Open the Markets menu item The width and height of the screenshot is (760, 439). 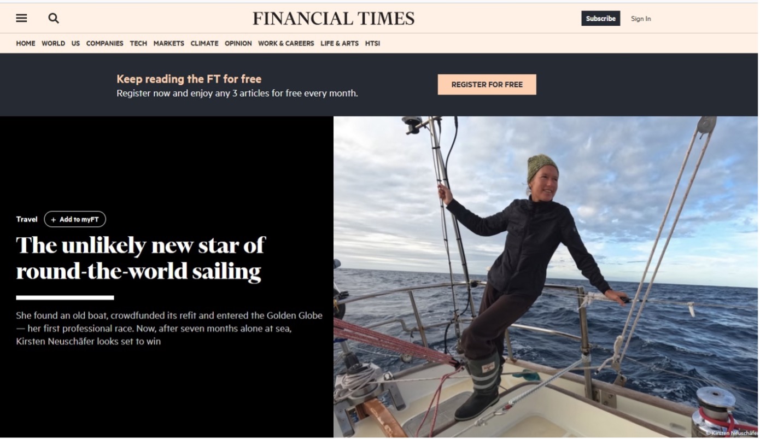[168, 43]
